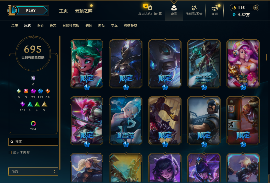Select the chroma color wheel icon showing 204
The width and height of the screenshot is (270, 183).
[33, 123]
